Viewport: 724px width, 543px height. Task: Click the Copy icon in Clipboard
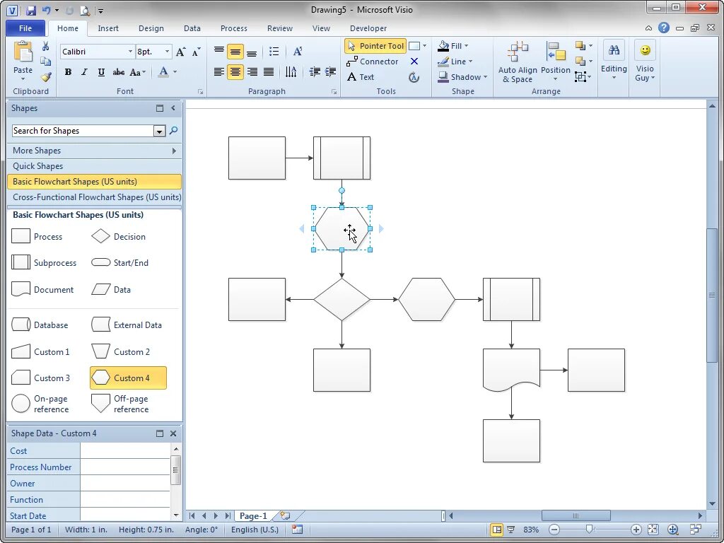point(45,62)
